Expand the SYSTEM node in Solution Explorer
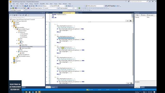The width and height of the screenshot is (165, 93). [x=12, y=23]
